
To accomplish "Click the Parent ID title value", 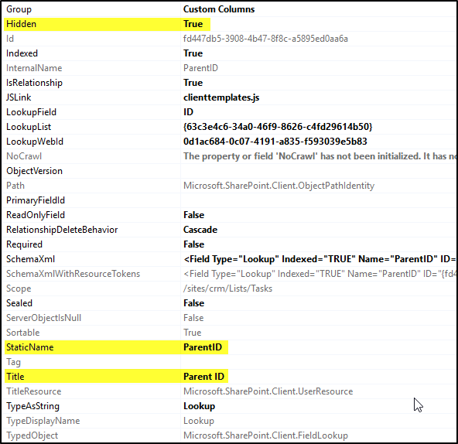I will coord(203,377).
